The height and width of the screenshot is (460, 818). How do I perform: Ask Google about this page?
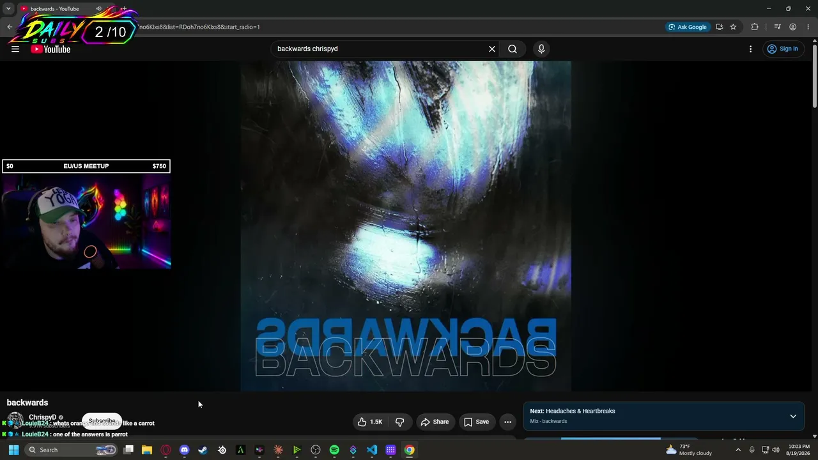pos(687,27)
